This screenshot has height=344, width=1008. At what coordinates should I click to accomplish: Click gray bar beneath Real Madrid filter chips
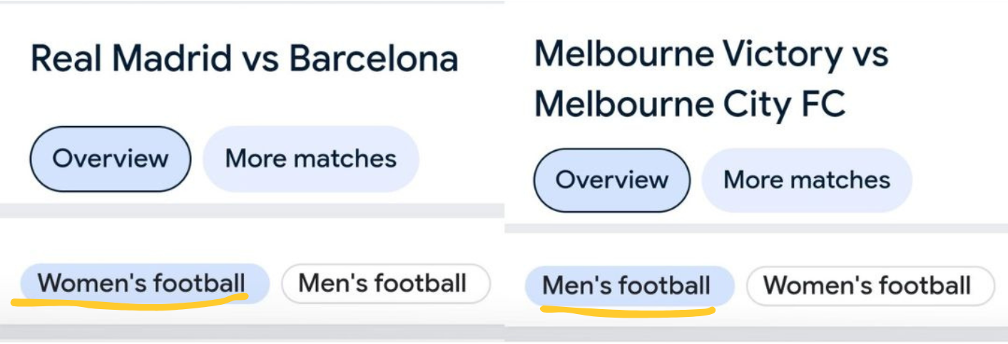[x=250, y=332]
